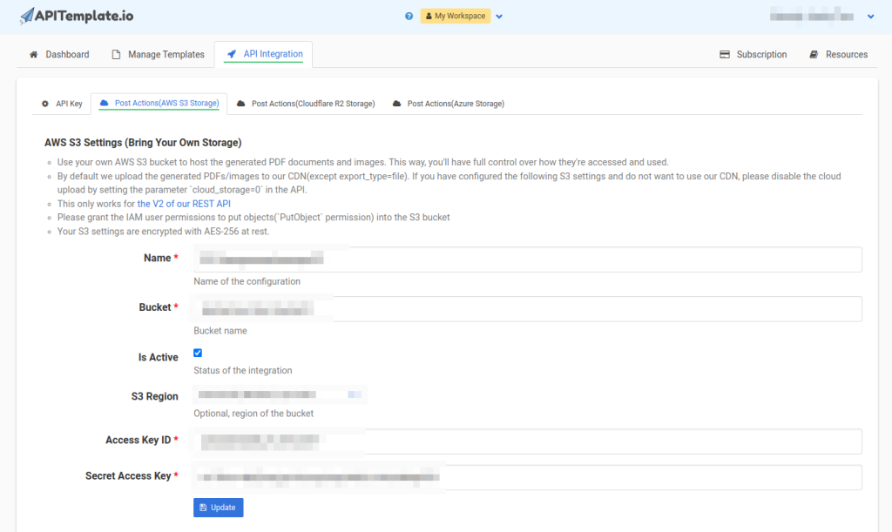Uncheck the Is Active checkbox
892x532 pixels.
pos(198,353)
